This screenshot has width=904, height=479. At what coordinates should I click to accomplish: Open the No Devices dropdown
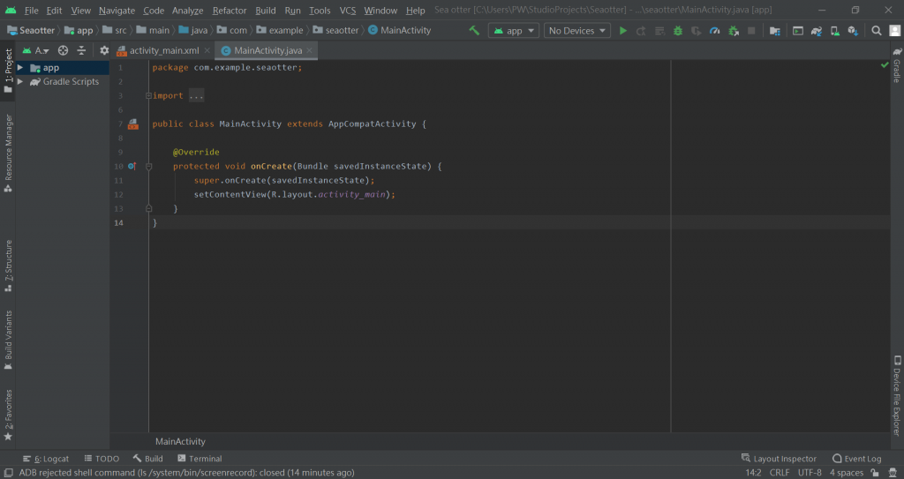tap(577, 30)
